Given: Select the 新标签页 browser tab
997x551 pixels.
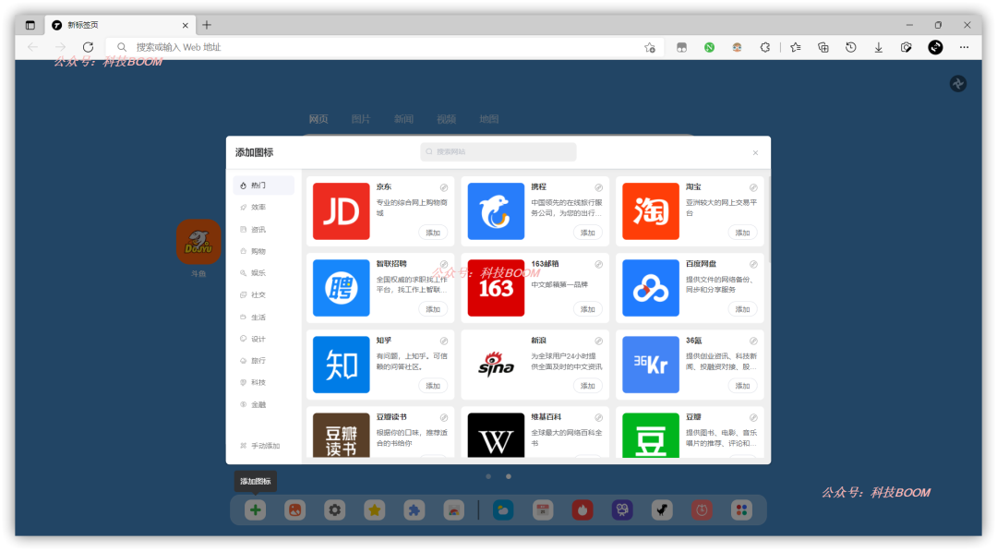Looking at the screenshot, I should pyautogui.click(x=119, y=26).
